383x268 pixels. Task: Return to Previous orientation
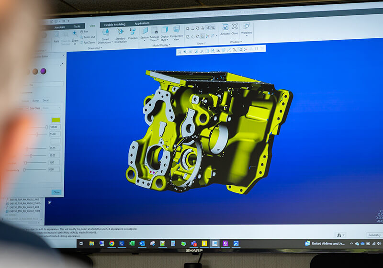tap(133, 33)
